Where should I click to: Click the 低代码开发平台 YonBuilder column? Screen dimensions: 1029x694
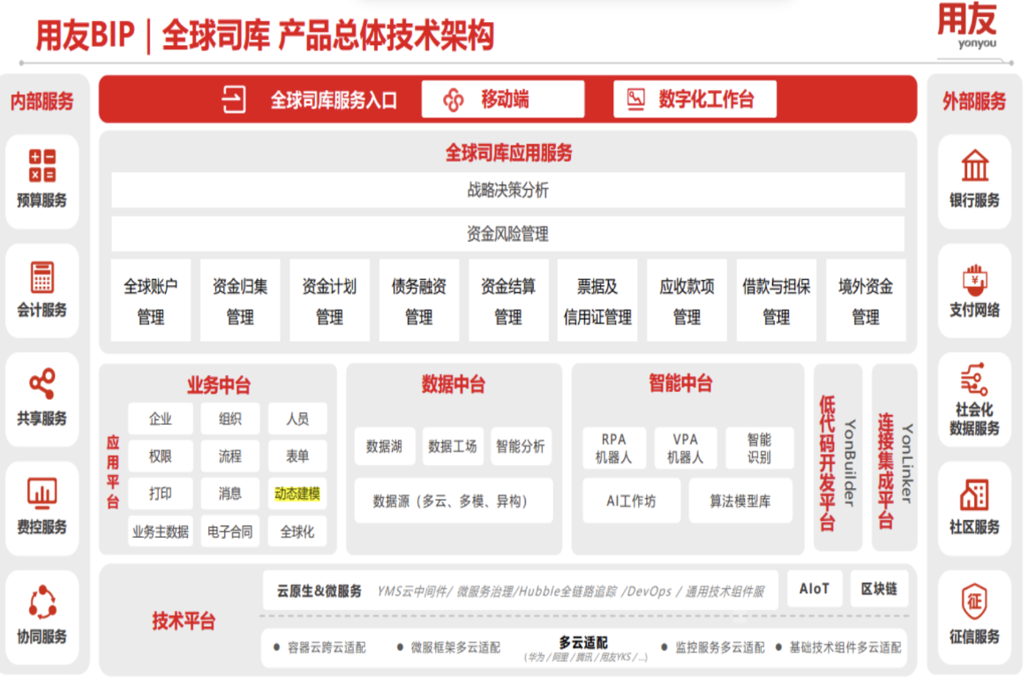tap(838, 457)
